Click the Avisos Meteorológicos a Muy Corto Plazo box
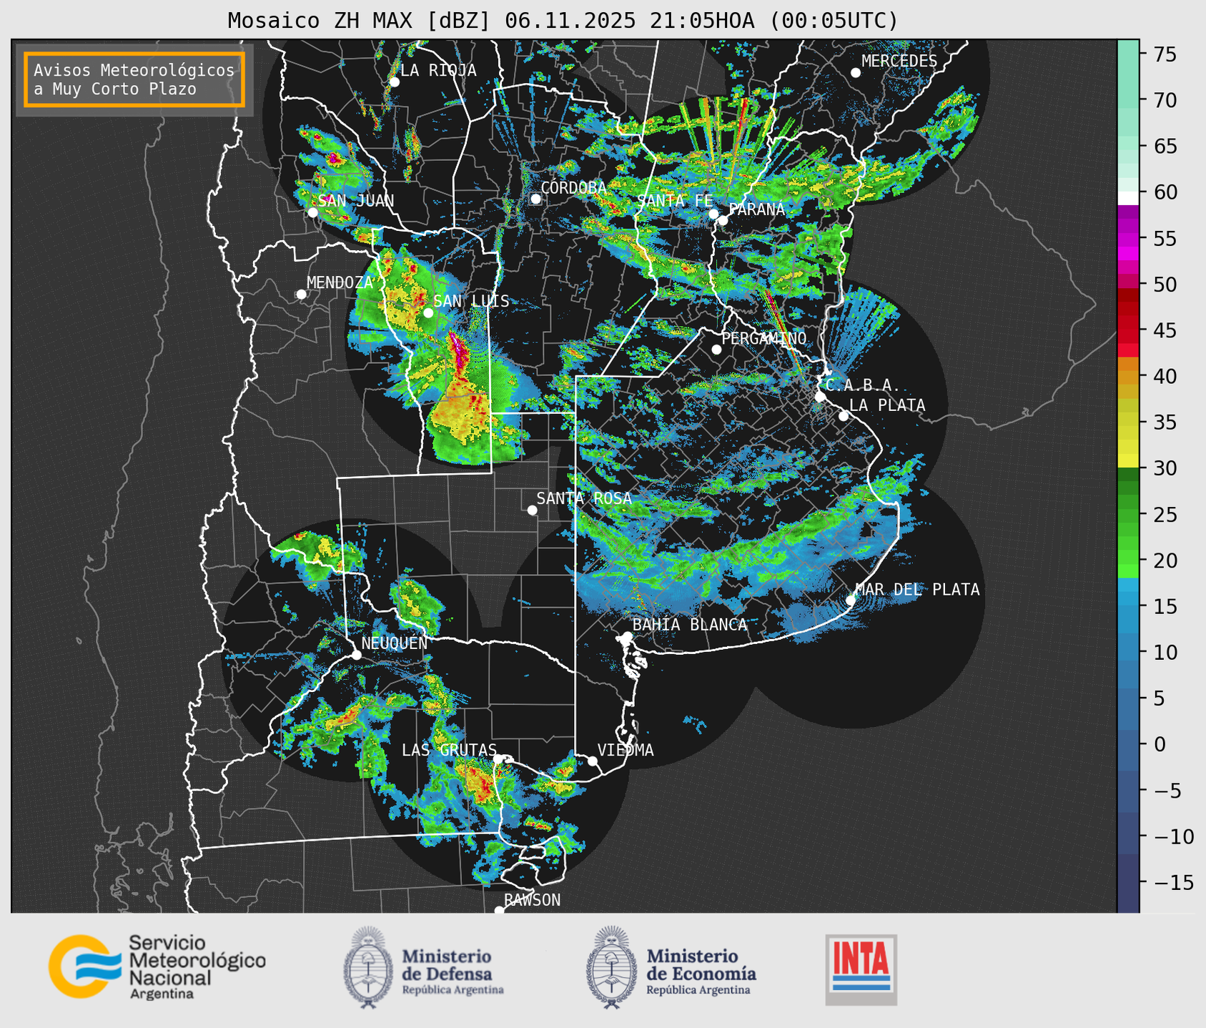 coord(134,79)
